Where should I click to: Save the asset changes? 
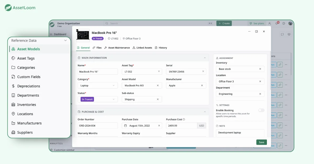261,142
